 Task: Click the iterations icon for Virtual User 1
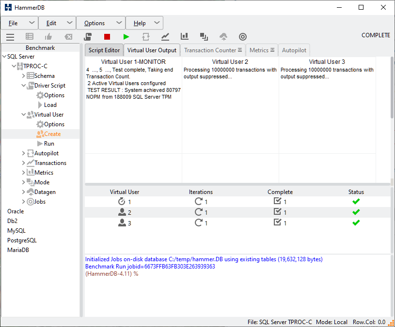pos(199,201)
